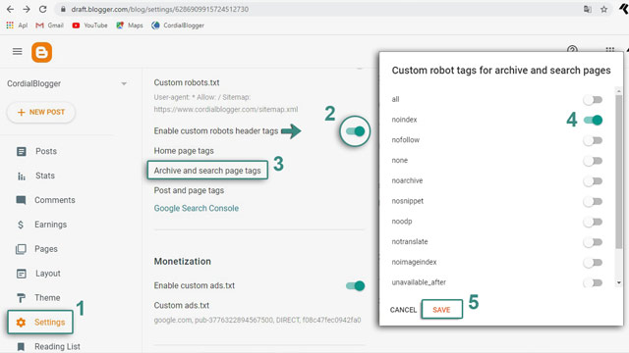Click the browser forward arrow

27,9
